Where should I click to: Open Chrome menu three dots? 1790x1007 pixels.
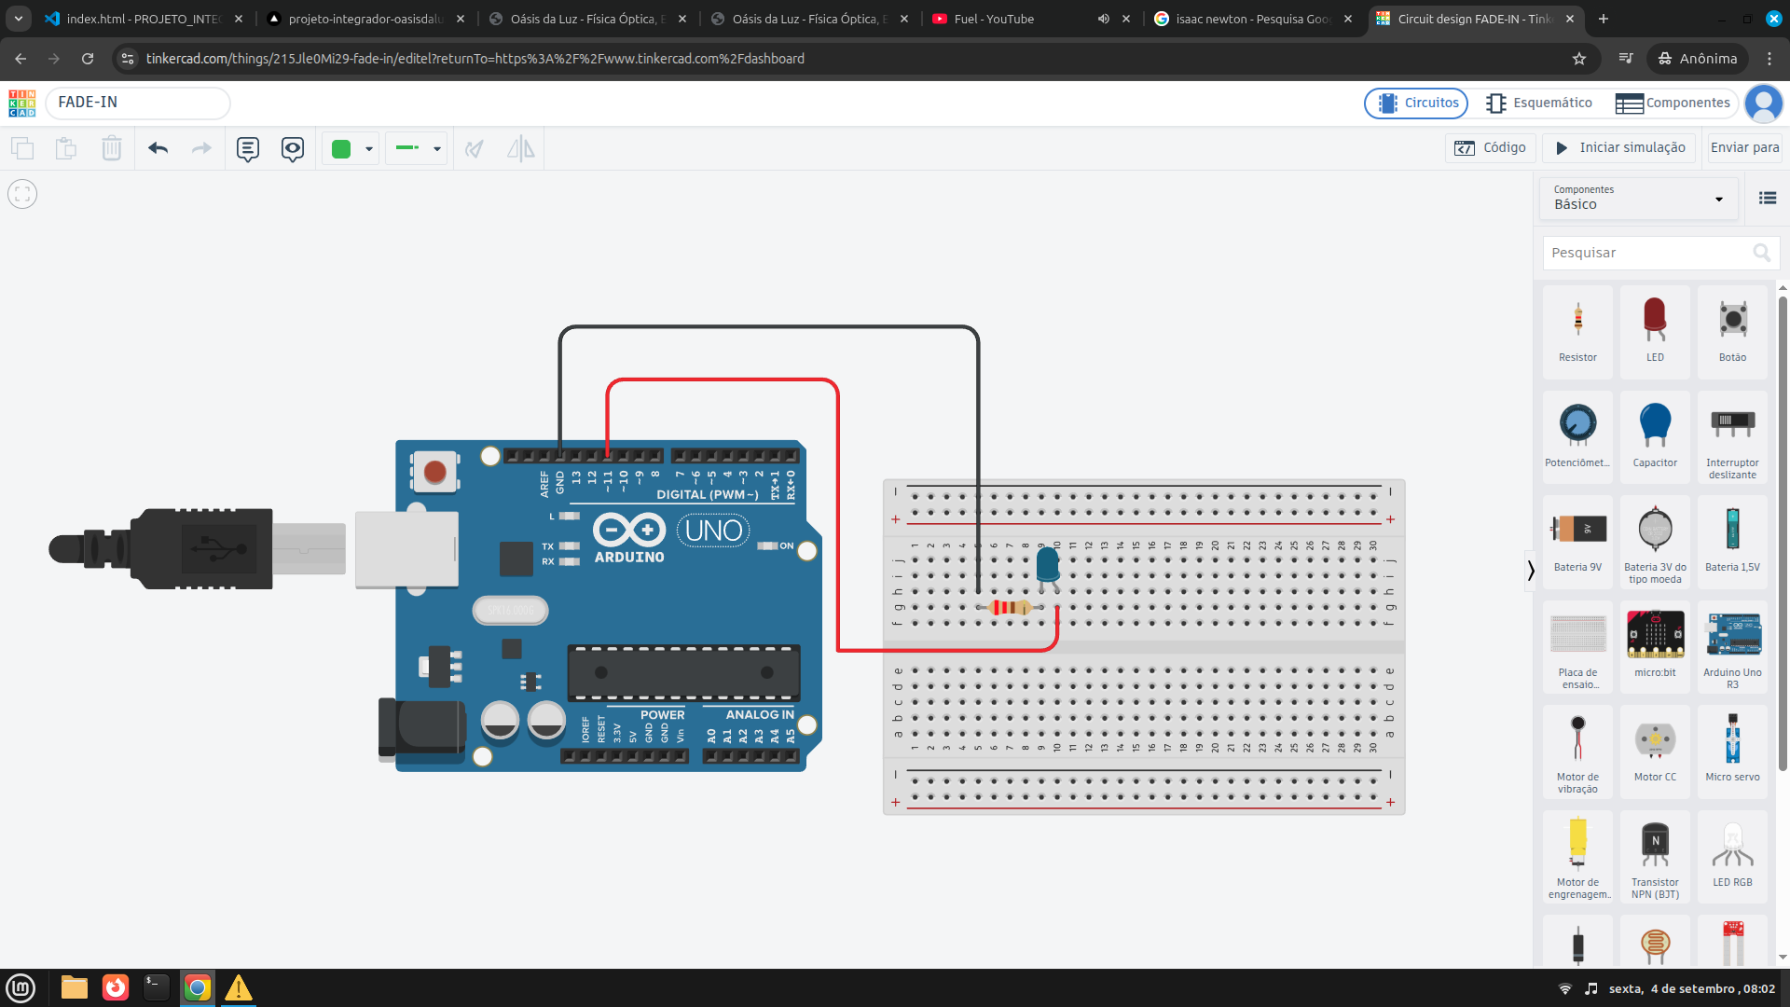tap(1769, 59)
